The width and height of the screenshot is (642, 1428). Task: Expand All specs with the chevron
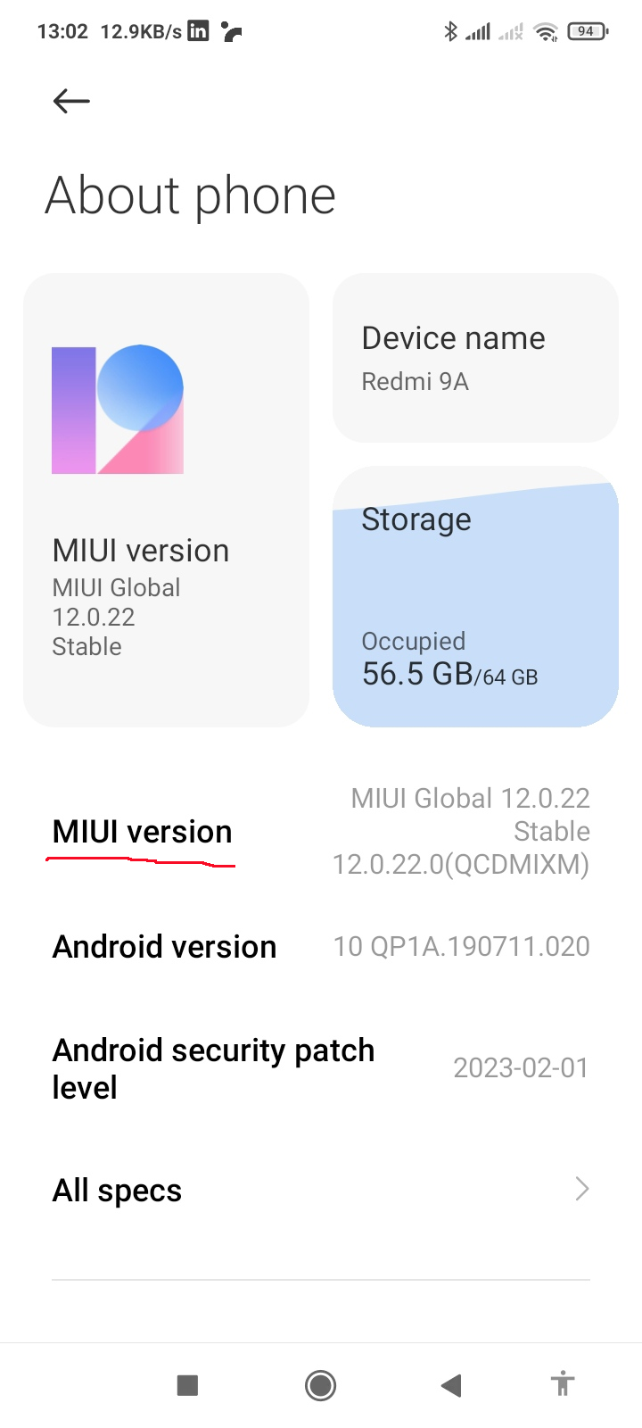(581, 1189)
